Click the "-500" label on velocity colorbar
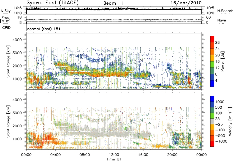The image size is (233, 161). (220, 135)
